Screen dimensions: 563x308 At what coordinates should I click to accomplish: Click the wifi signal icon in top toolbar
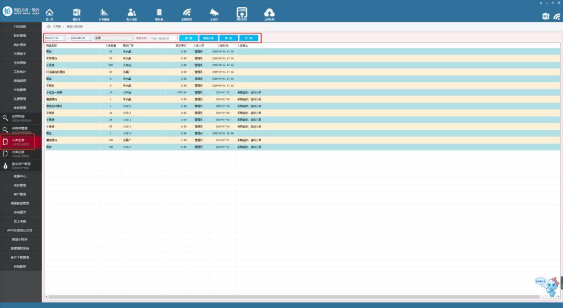(187, 13)
